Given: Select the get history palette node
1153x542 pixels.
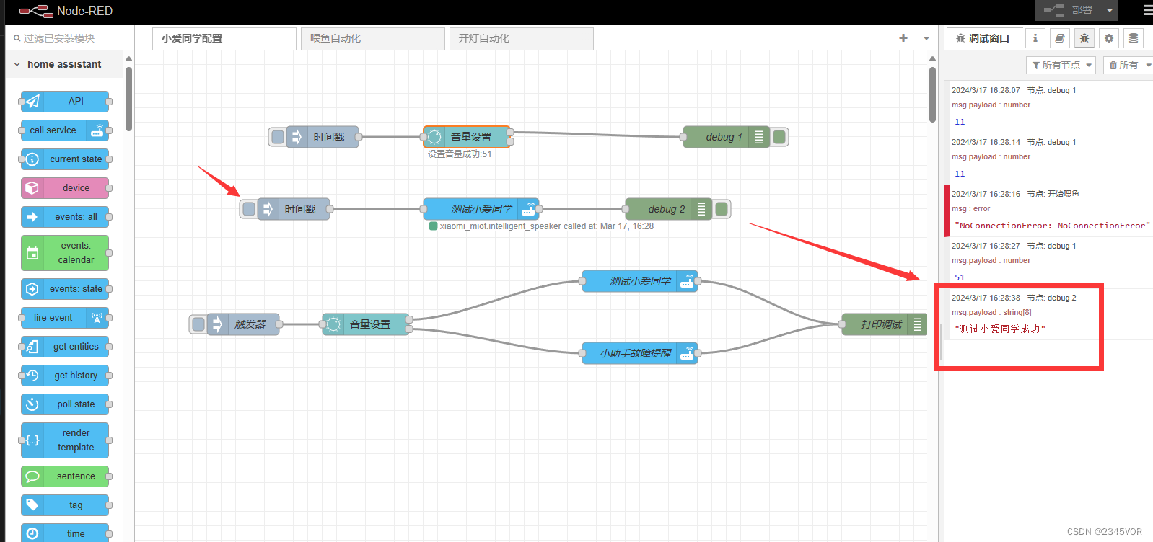Looking at the screenshot, I should coord(65,376).
